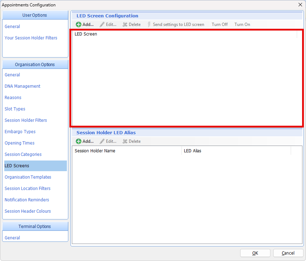
Task: Click the Edit pencil icon in Session Holder LED Alias
Action: click(102, 141)
